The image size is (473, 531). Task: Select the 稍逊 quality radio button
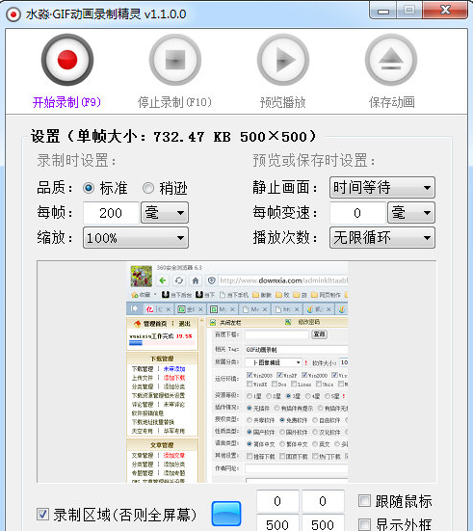[148, 188]
